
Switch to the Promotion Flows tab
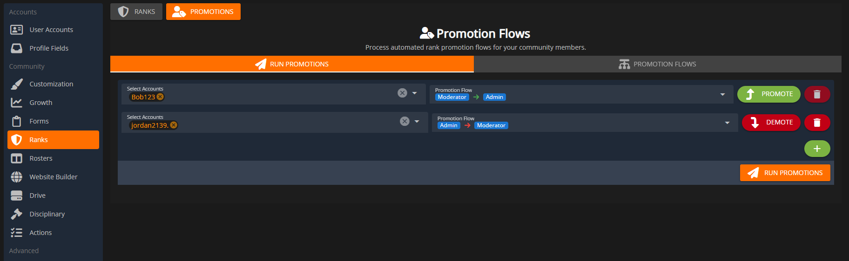click(657, 64)
